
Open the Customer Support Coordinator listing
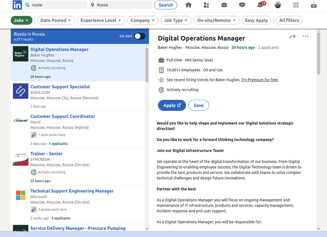click(x=63, y=116)
